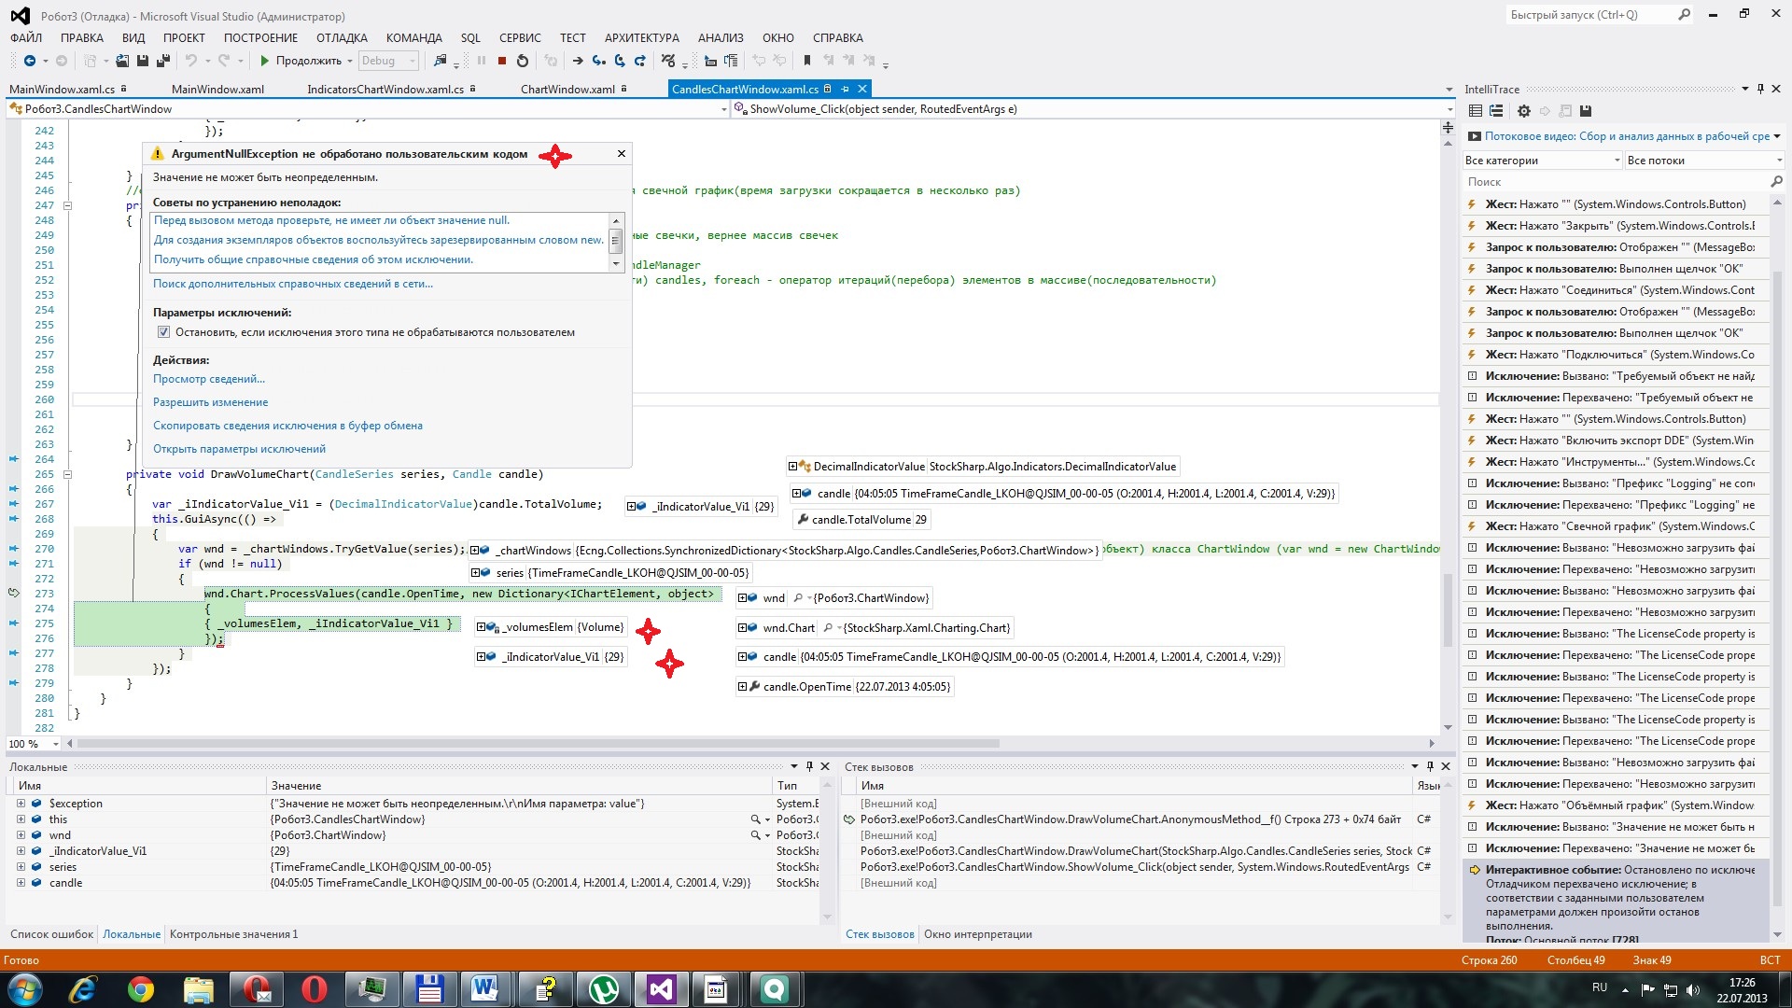Open the 'Все категории' dropdown
1792x1008 pixels.
[1543, 161]
